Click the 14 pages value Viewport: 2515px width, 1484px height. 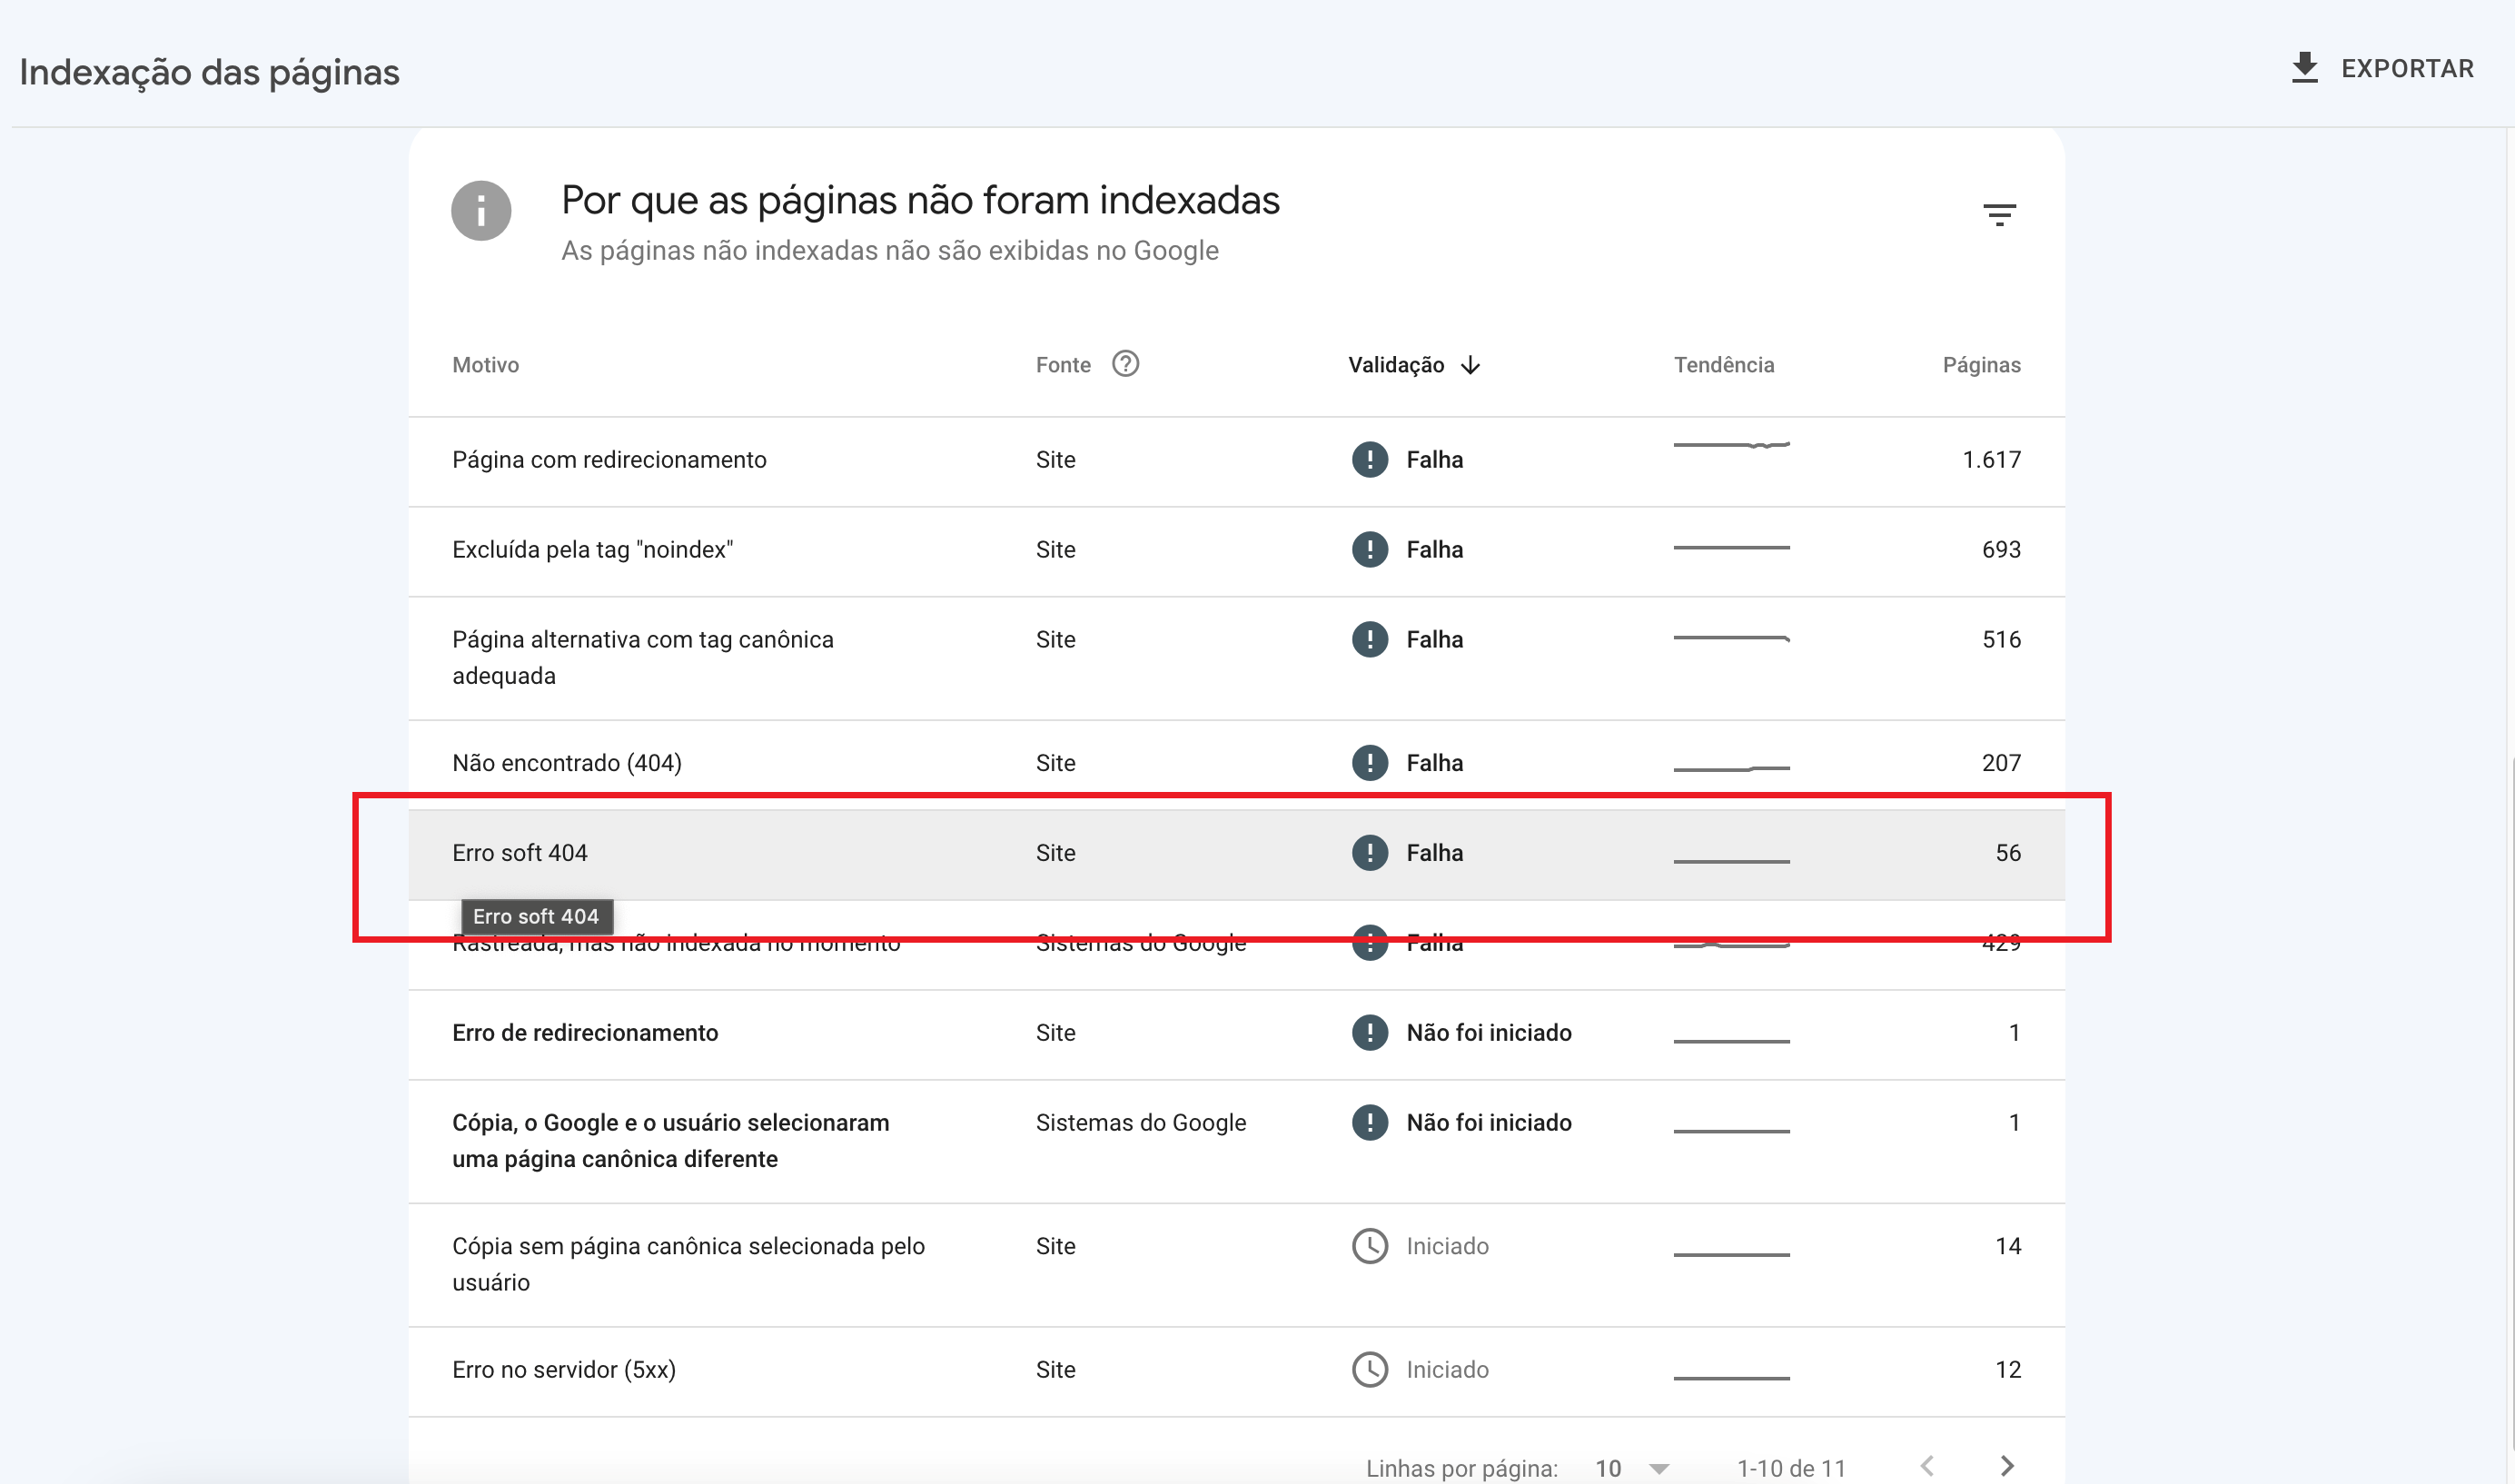tap(2007, 1246)
